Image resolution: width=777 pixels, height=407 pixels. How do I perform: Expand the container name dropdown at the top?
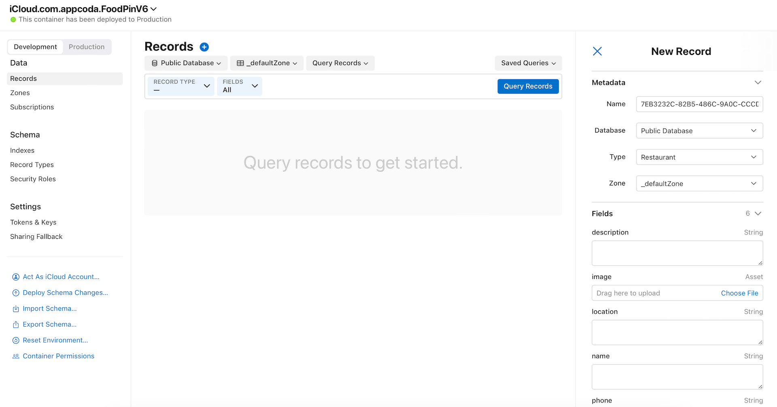(x=153, y=8)
